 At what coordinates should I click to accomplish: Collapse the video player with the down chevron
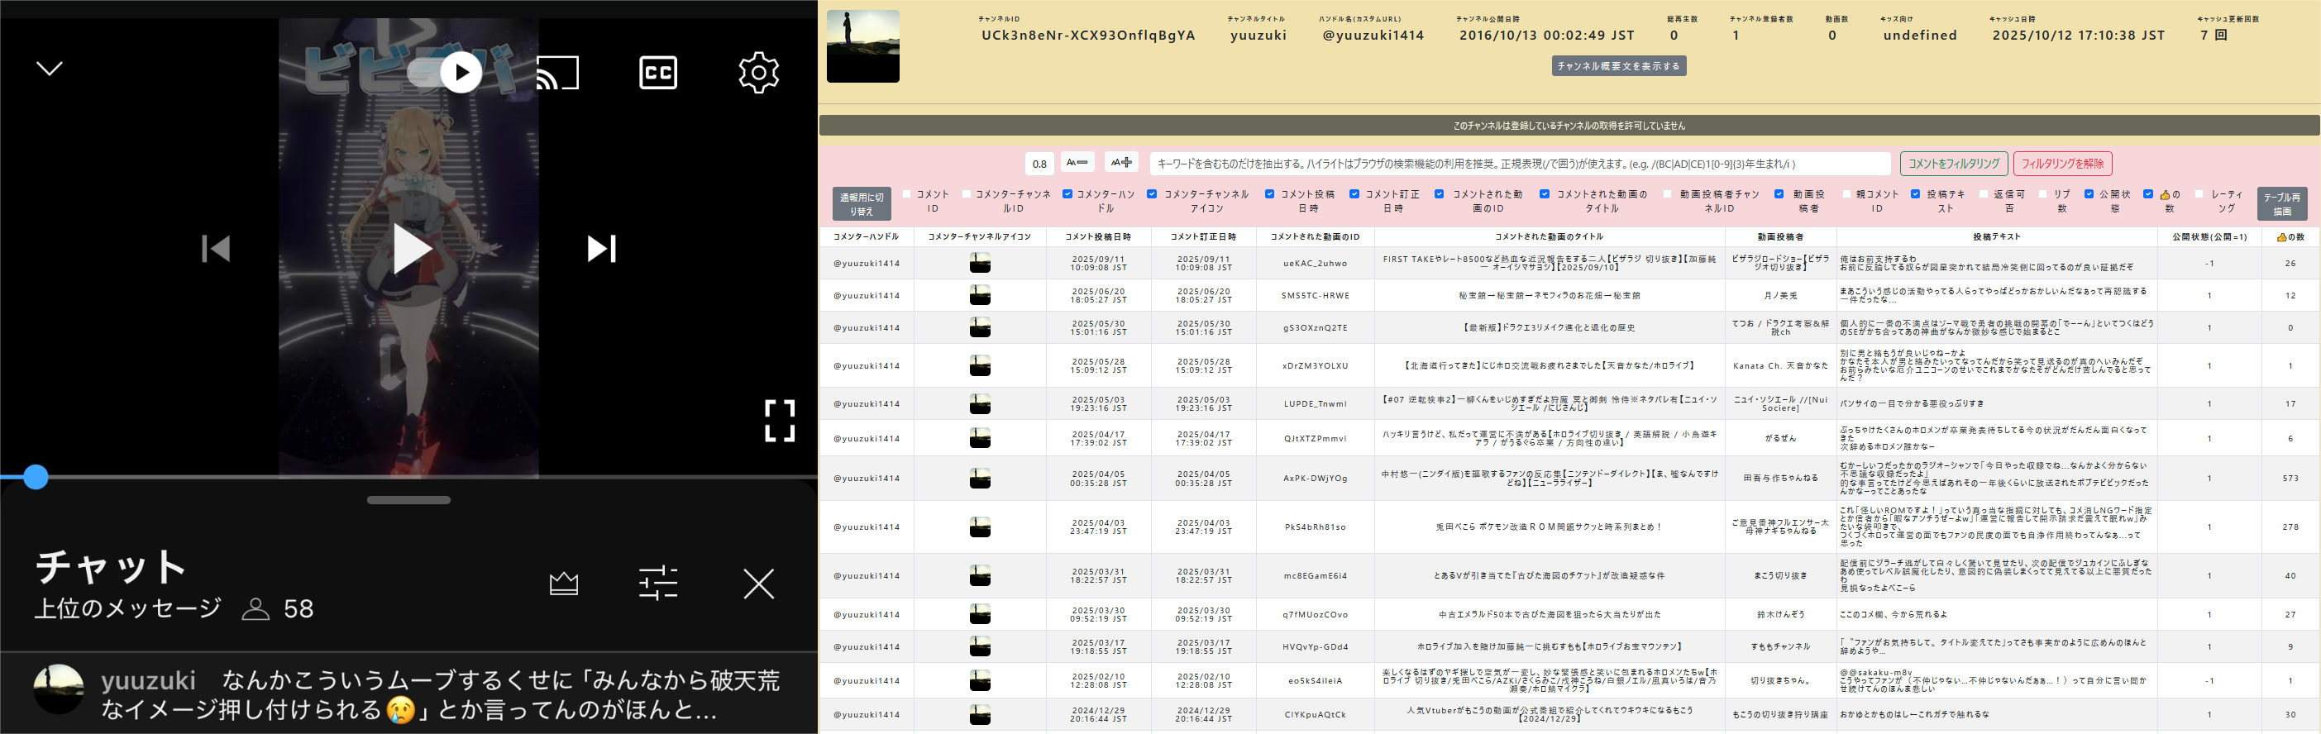click(50, 69)
